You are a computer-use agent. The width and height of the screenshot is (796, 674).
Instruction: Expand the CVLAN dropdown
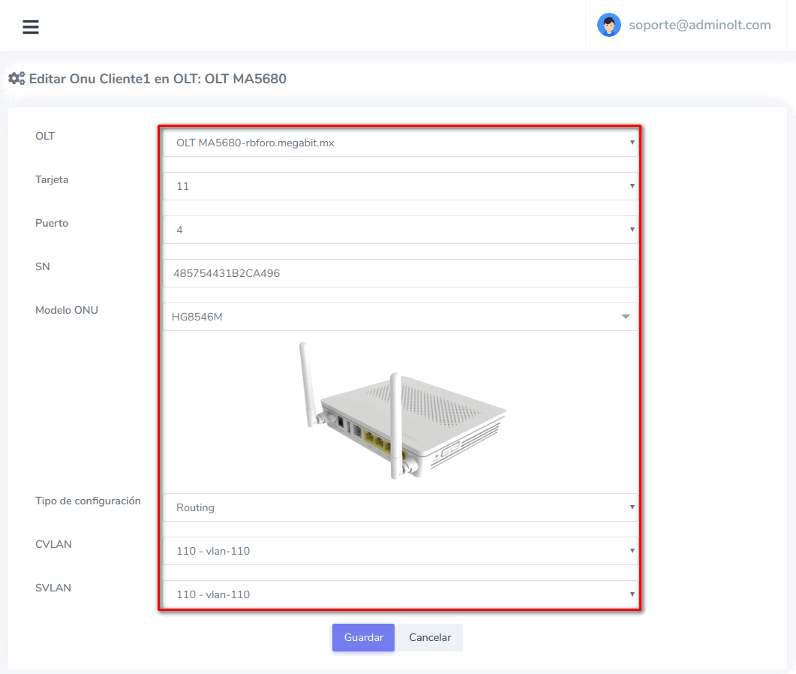pos(400,551)
